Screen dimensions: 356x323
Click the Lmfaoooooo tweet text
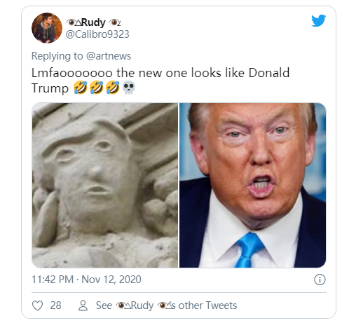point(160,81)
